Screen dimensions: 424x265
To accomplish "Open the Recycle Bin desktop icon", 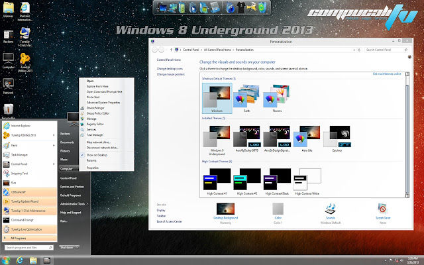I will (x=9, y=111).
